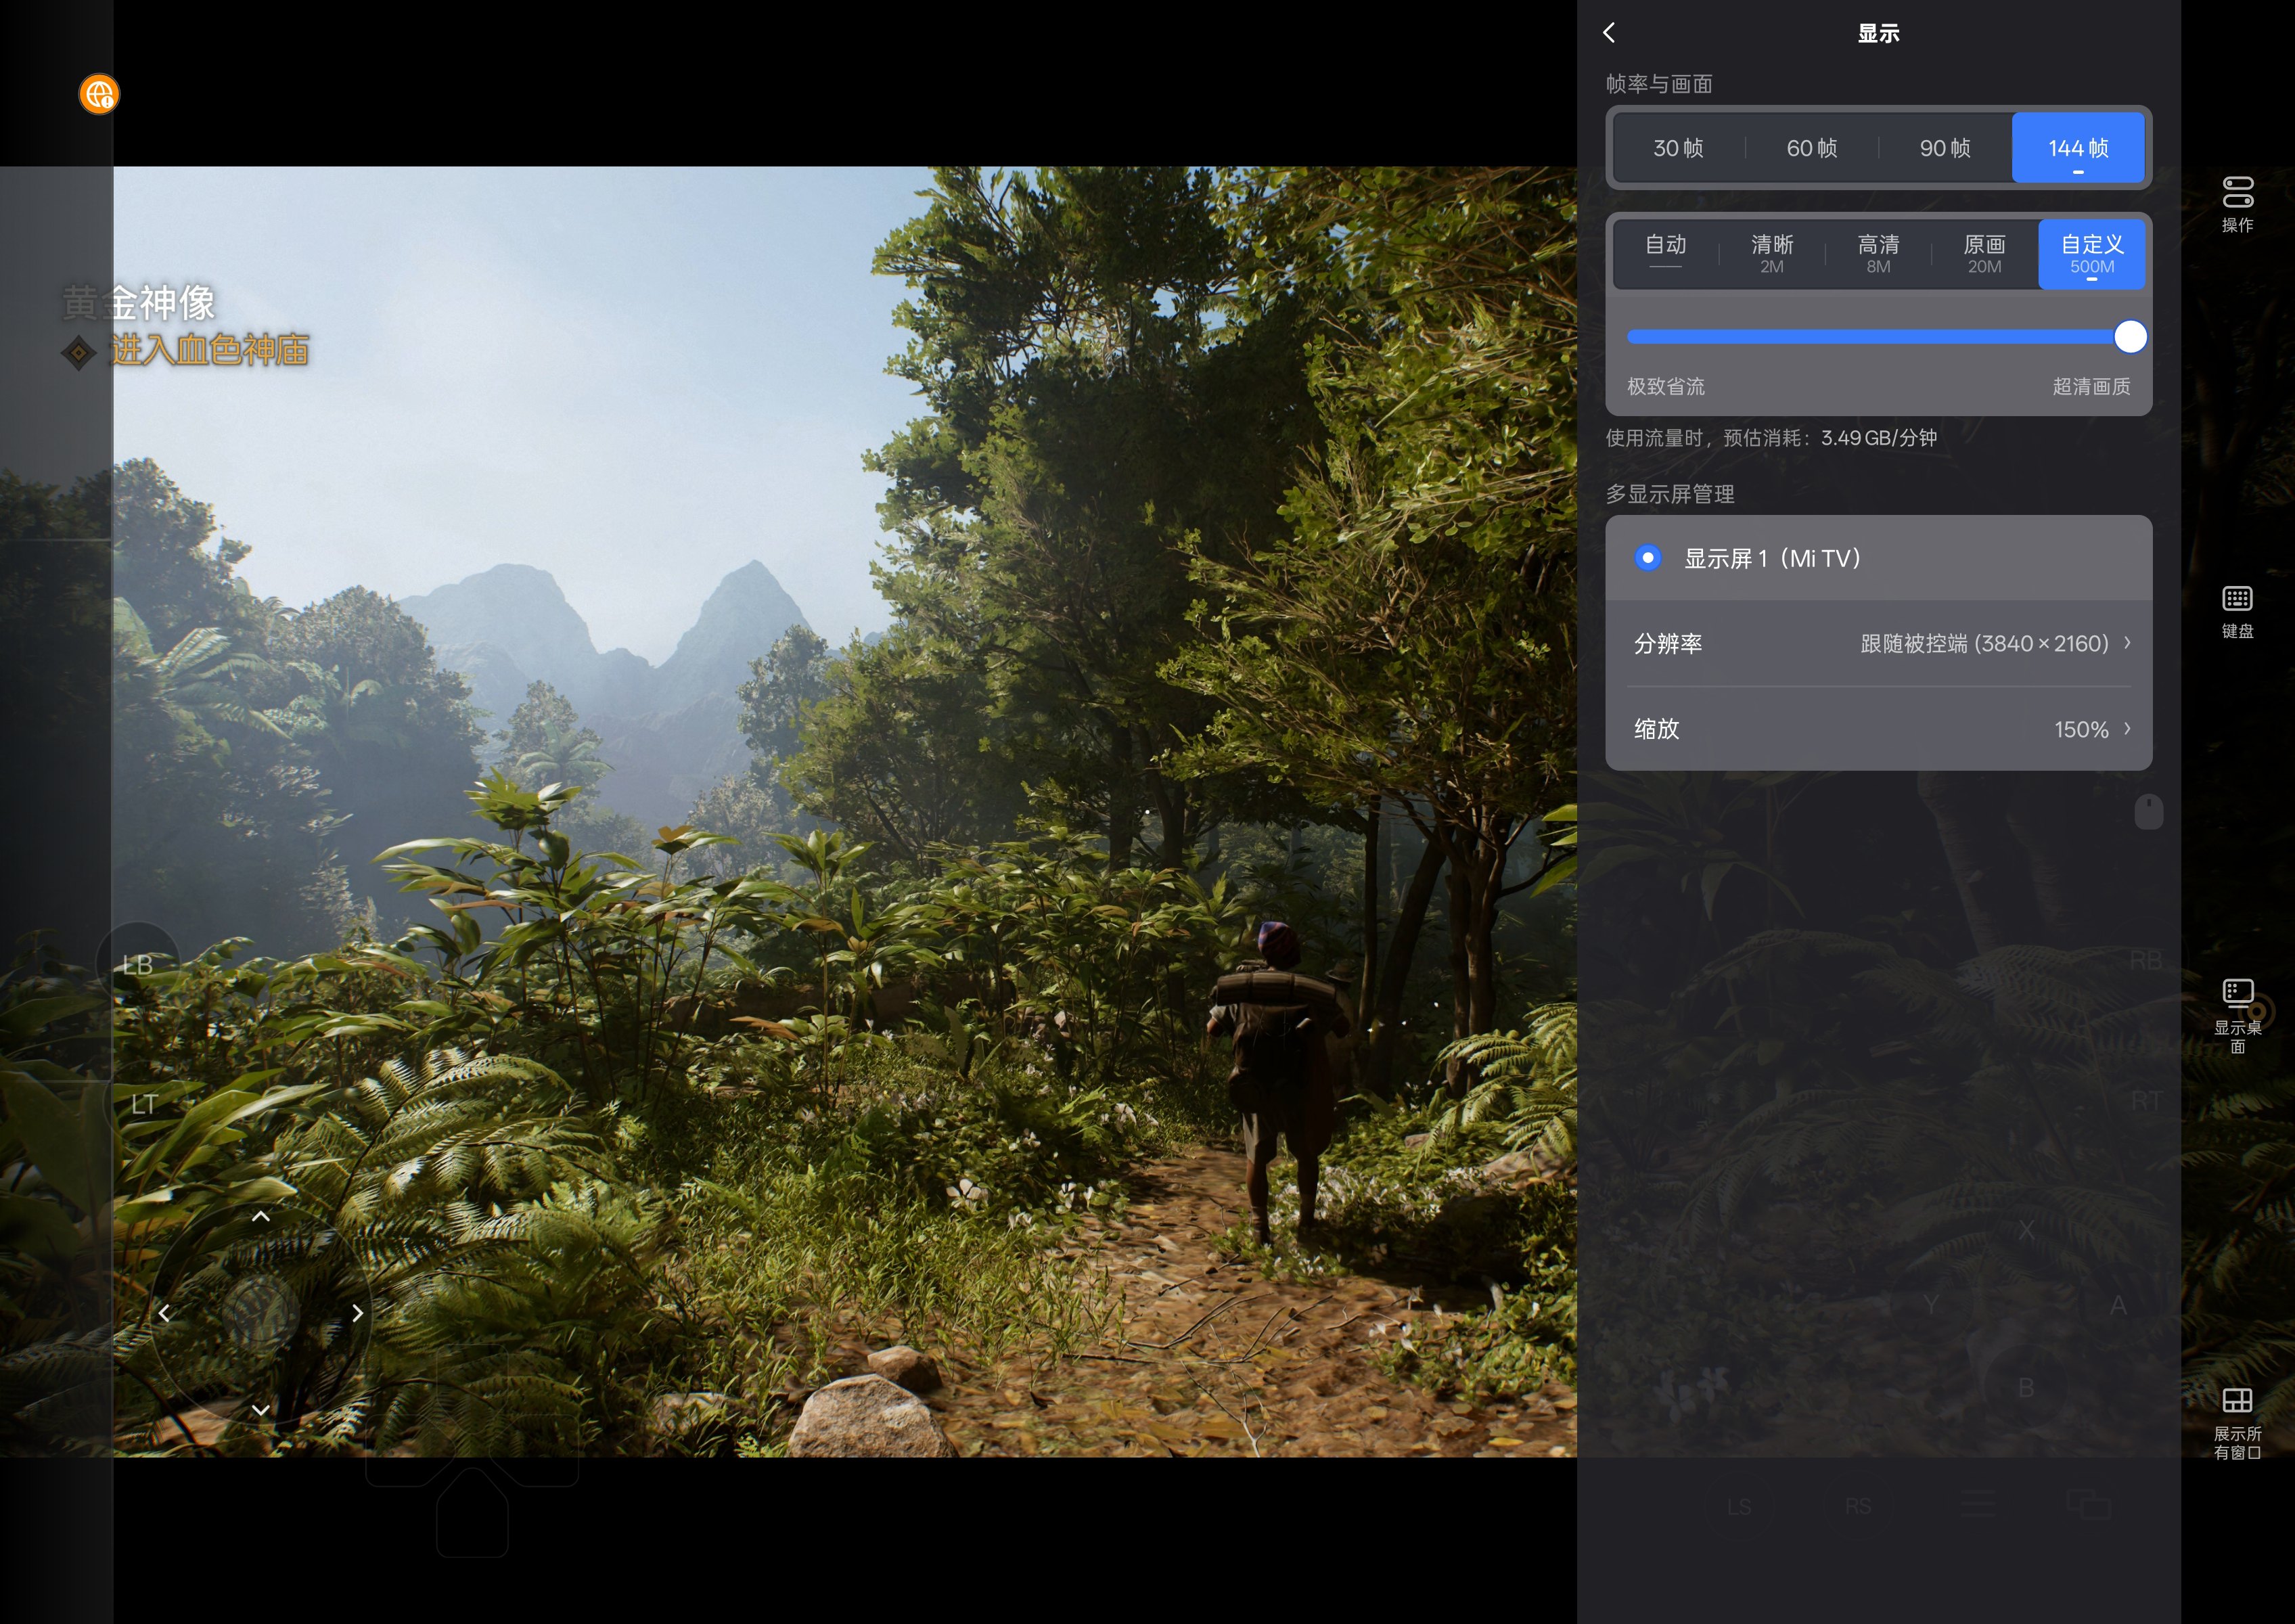
Task: Tap the D-pad right arrow
Action: coord(357,1313)
